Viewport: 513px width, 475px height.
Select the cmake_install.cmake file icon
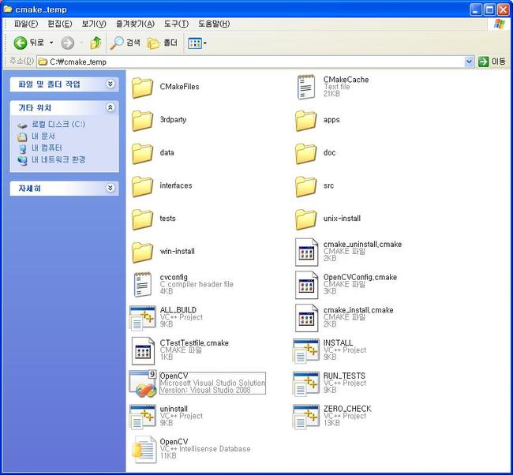pyautogui.click(x=306, y=318)
